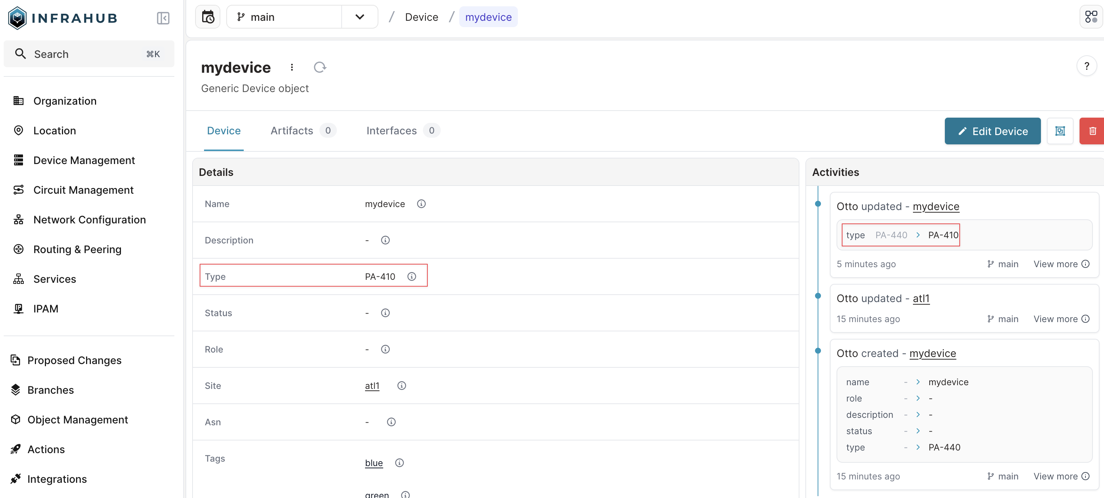Switch to the Interfaces tab
The height and width of the screenshot is (498, 1104).
[x=403, y=131]
